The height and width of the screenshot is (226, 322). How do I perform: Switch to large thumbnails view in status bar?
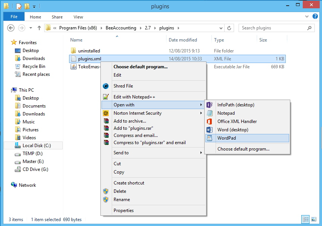pos(314,220)
